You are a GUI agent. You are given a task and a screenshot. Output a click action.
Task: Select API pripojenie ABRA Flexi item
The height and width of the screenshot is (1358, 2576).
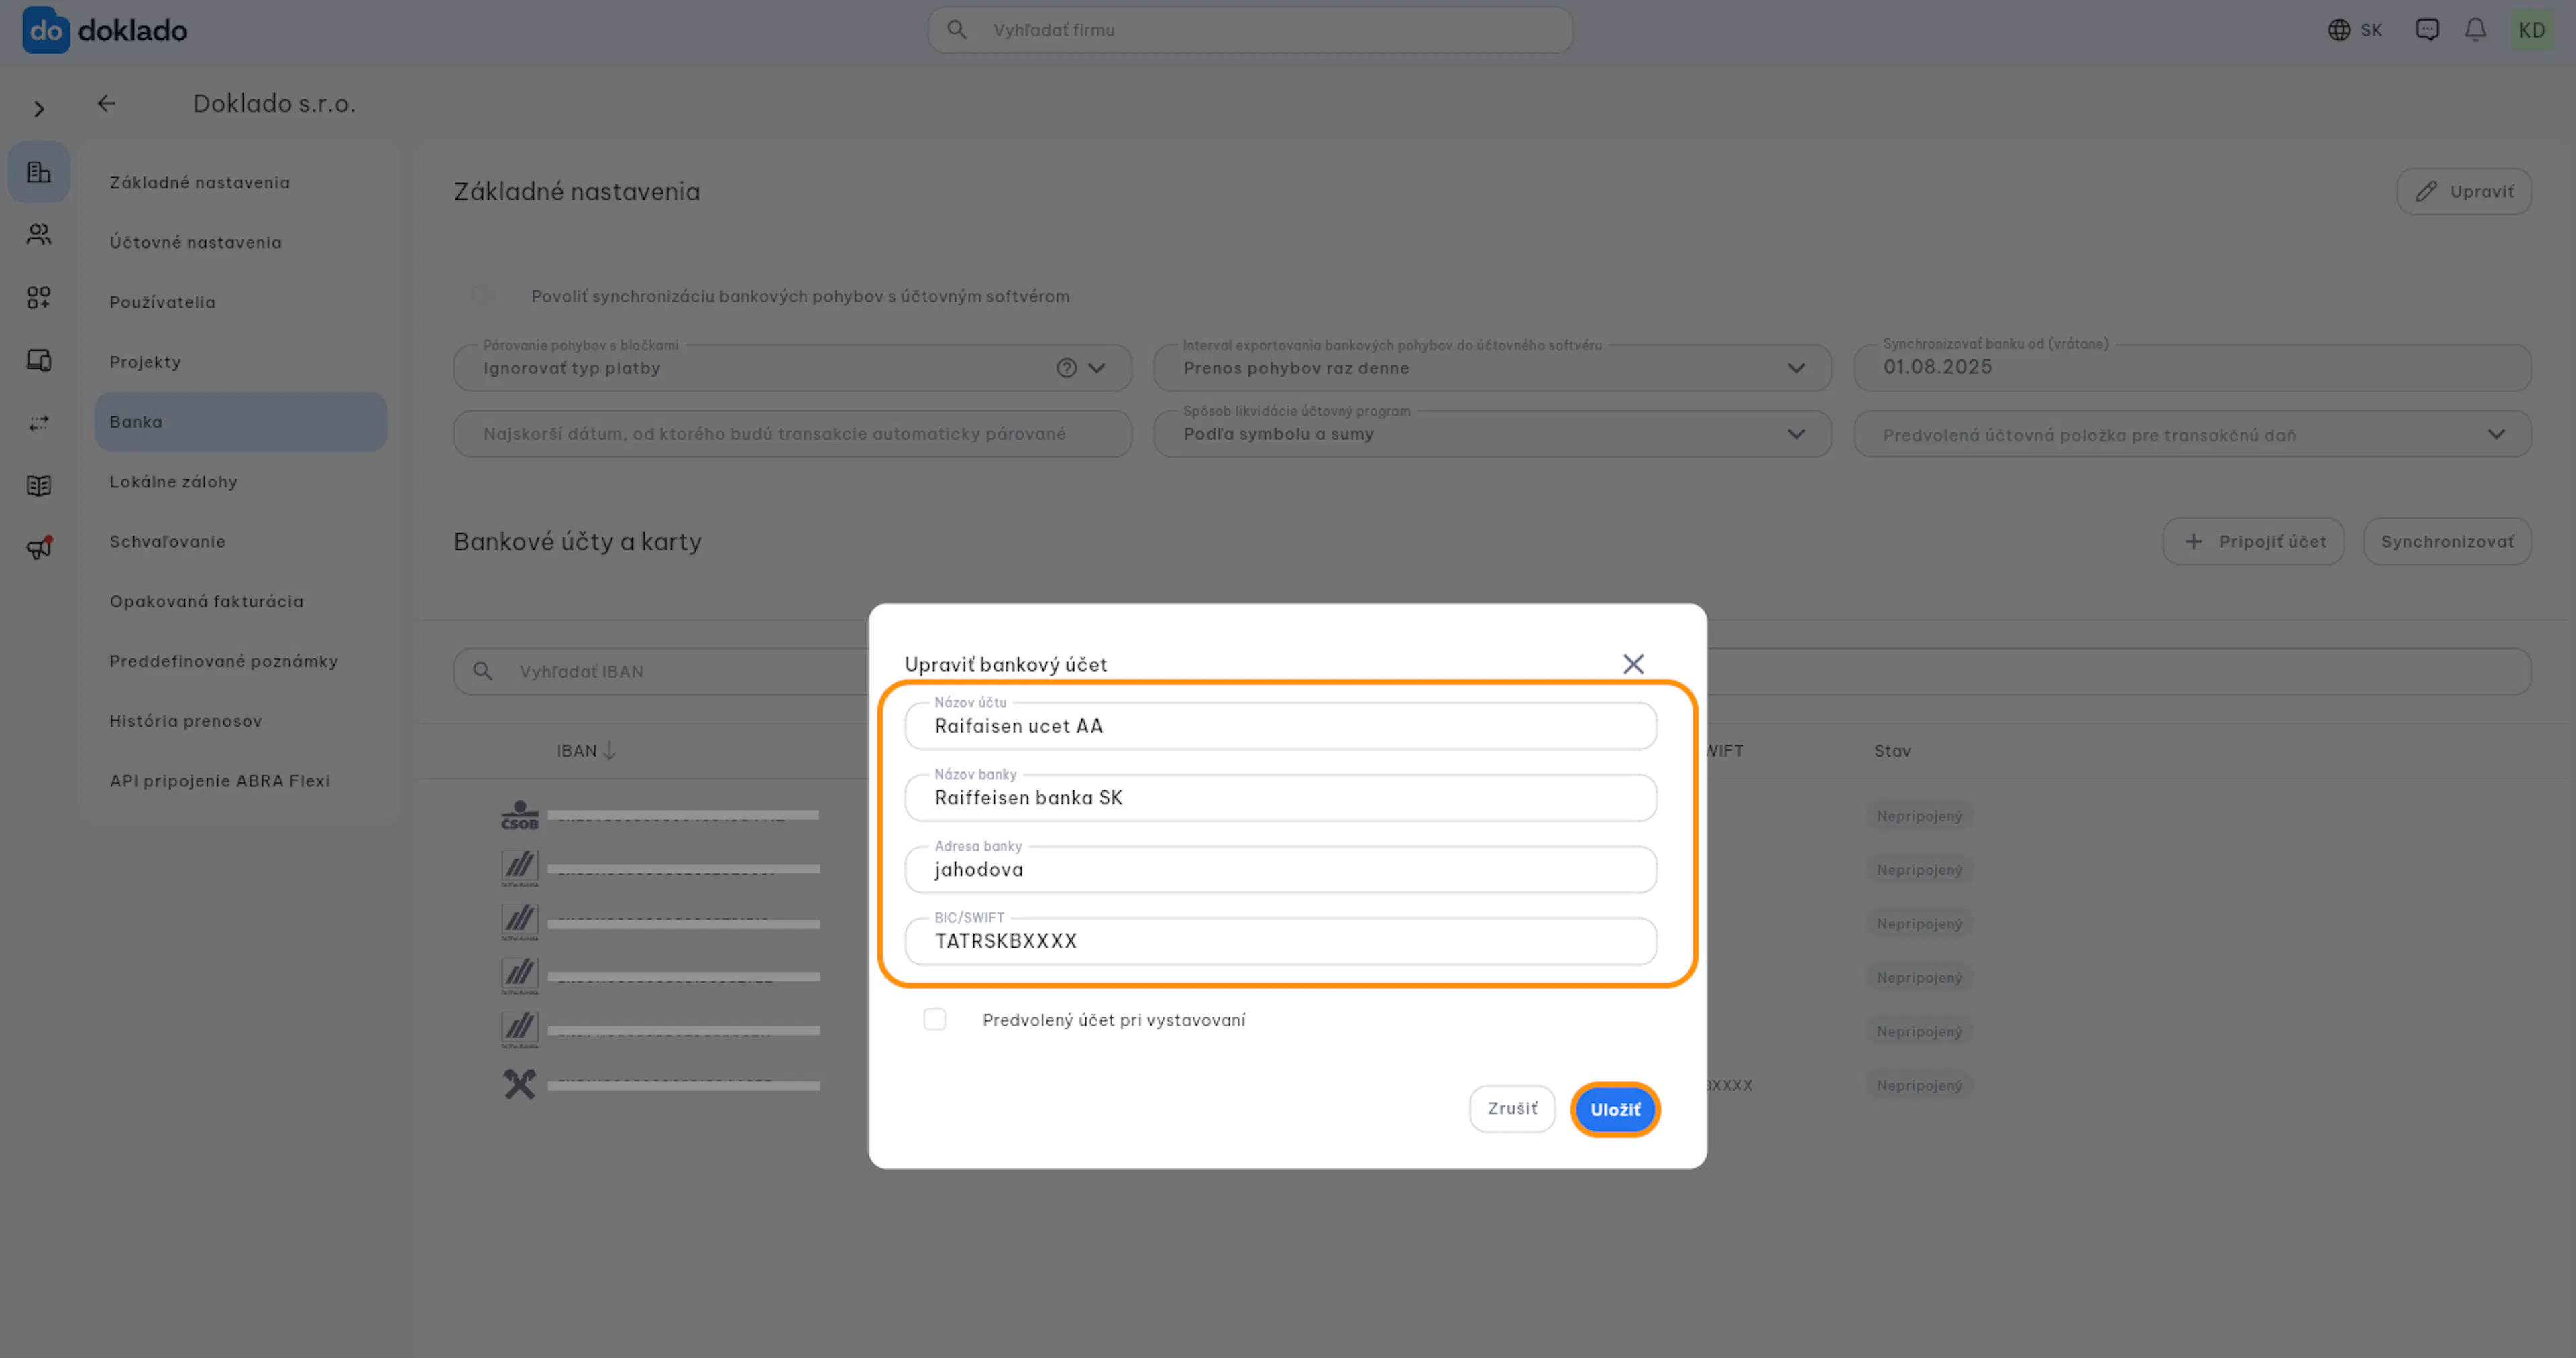point(240,782)
